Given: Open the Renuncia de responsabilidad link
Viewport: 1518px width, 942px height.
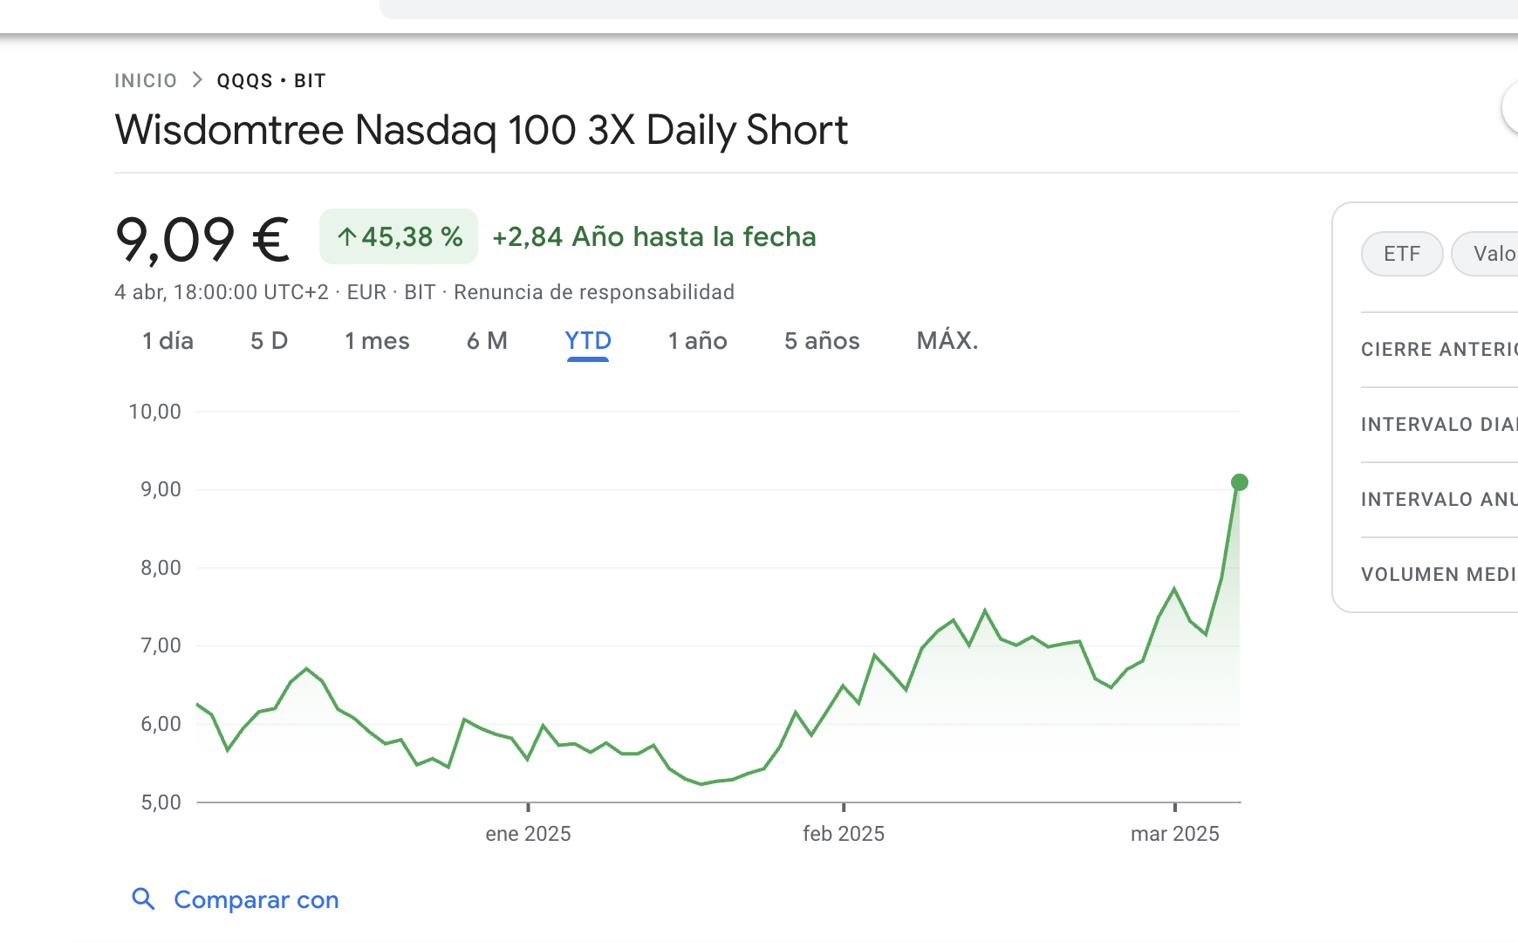Looking at the screenshot, I should (593, 292).
